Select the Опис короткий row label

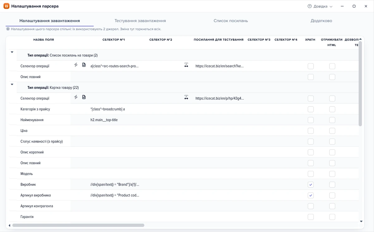[32, 152]
